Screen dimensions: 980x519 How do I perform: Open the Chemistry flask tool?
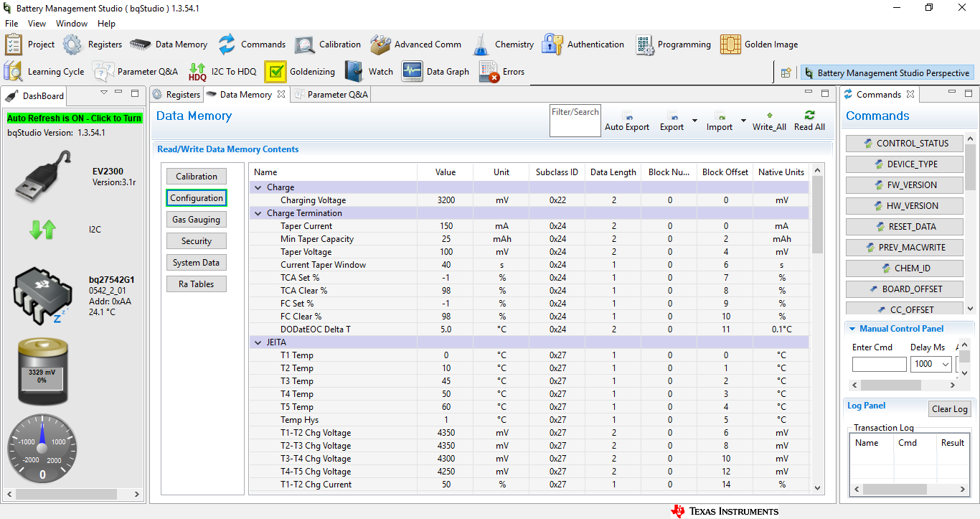[481, 45]
